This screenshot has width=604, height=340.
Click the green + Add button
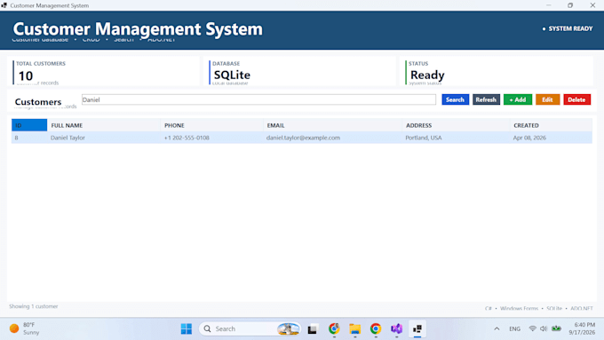point(517,99)
